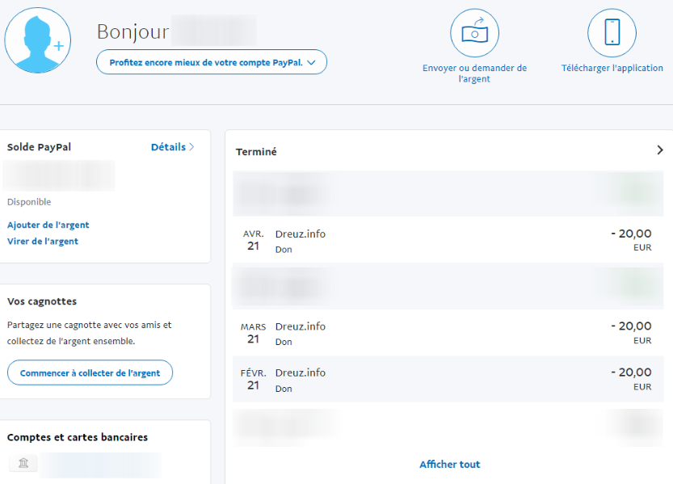Open the first blurred transaction row

[x=447, y=194]
